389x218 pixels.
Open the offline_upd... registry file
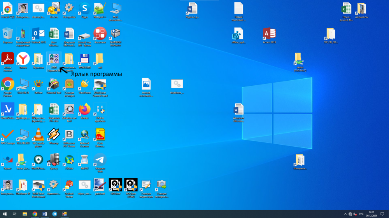[238, 36]
